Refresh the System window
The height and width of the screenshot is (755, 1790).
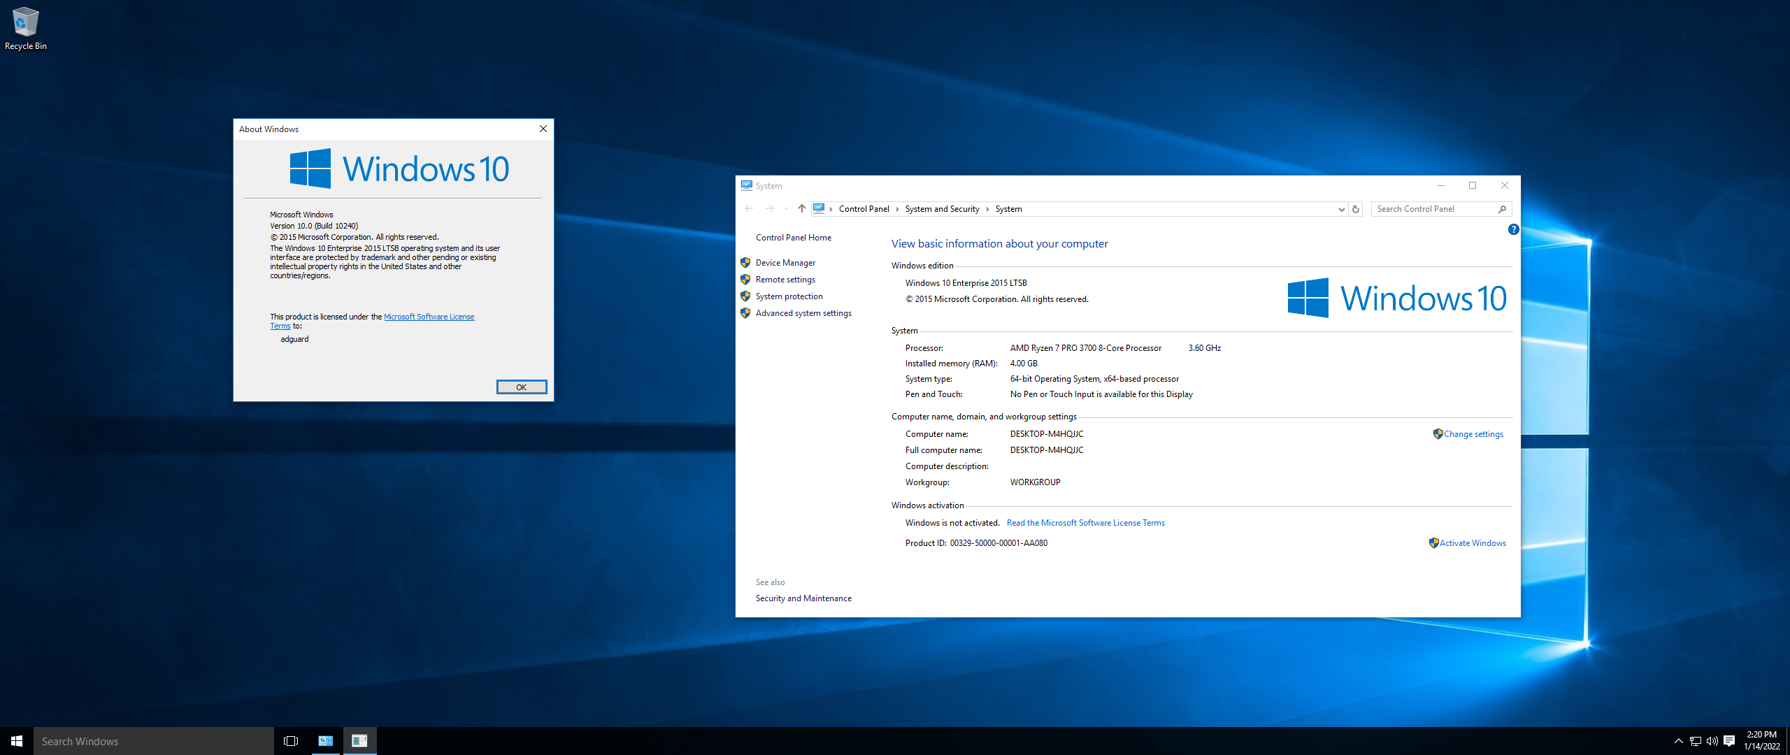click(x=1355, y=209)
